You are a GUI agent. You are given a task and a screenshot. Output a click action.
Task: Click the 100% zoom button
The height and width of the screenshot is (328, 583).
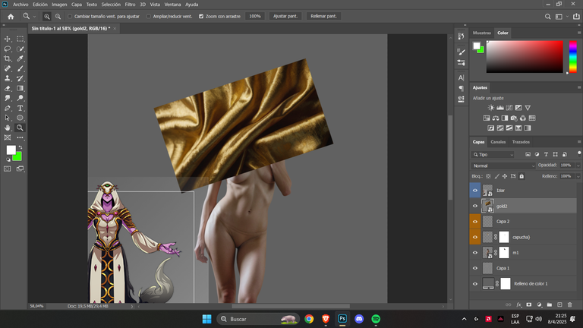(x=255, y=17)
